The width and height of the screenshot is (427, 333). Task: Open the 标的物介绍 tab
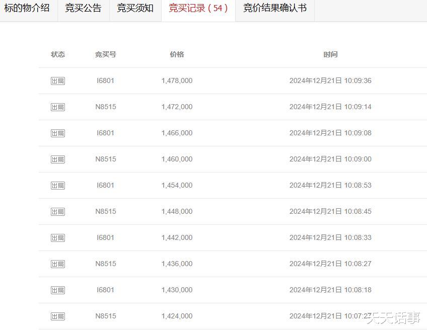27,8
